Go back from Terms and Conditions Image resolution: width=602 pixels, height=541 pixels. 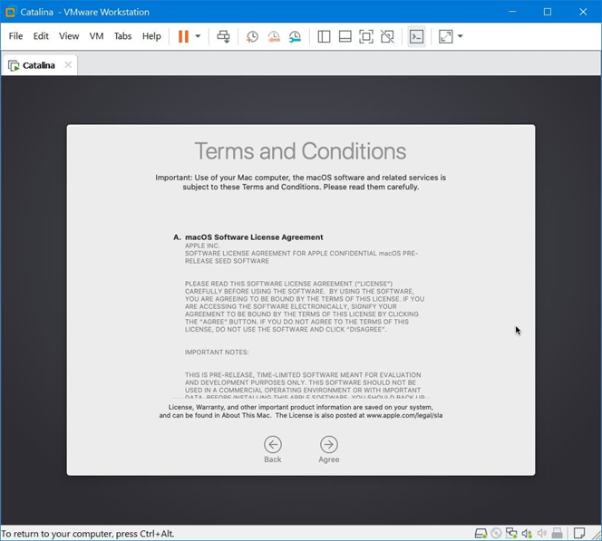coord(273,449)
